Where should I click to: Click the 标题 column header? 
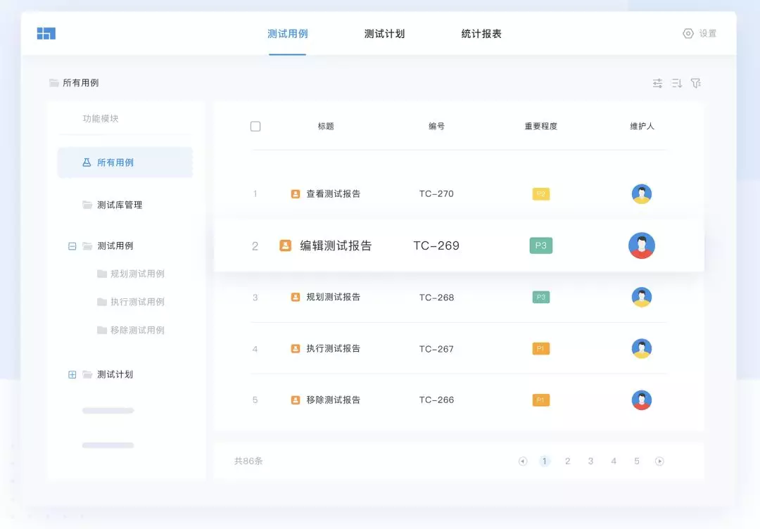point(326,127)
